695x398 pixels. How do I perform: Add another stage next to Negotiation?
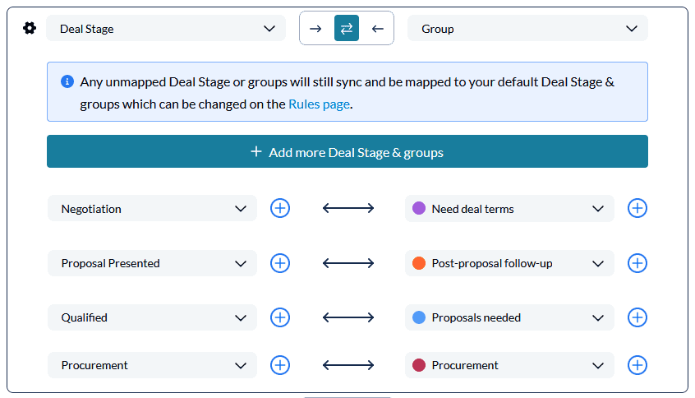coord(280,208)
